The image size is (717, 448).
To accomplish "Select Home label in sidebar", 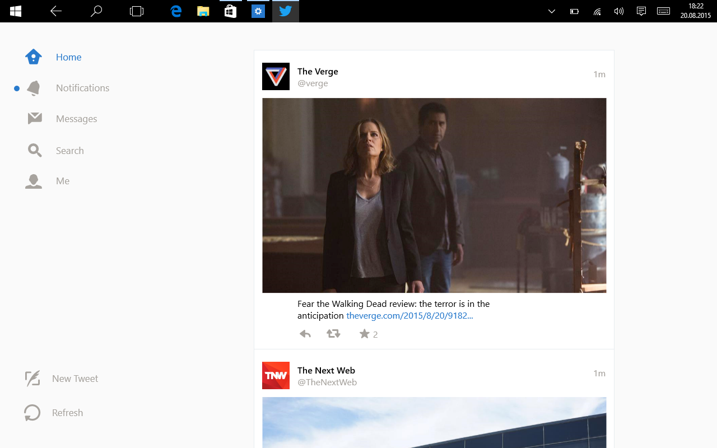I will (x=68, y=57).
